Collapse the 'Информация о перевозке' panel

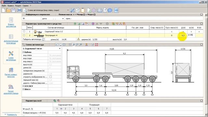(x=201, y=15)
